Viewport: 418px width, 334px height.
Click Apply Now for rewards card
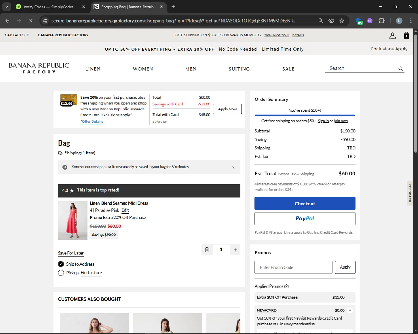pos(227,109)
